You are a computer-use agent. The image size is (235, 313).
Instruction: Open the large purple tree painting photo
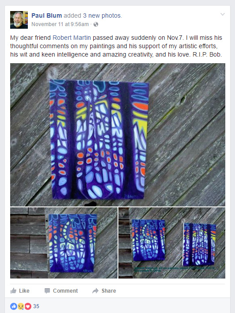pos(117,135)
